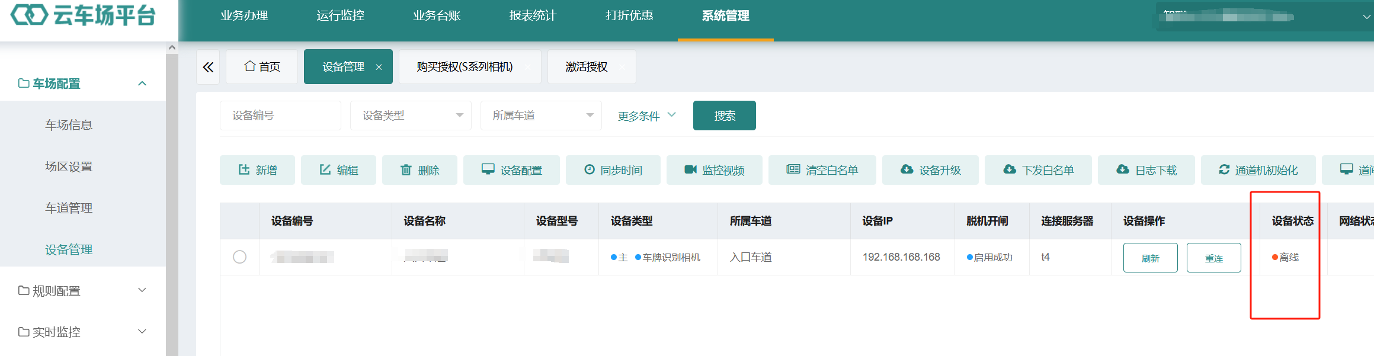
Task: Click the 搜索 button
Action: 724,116
